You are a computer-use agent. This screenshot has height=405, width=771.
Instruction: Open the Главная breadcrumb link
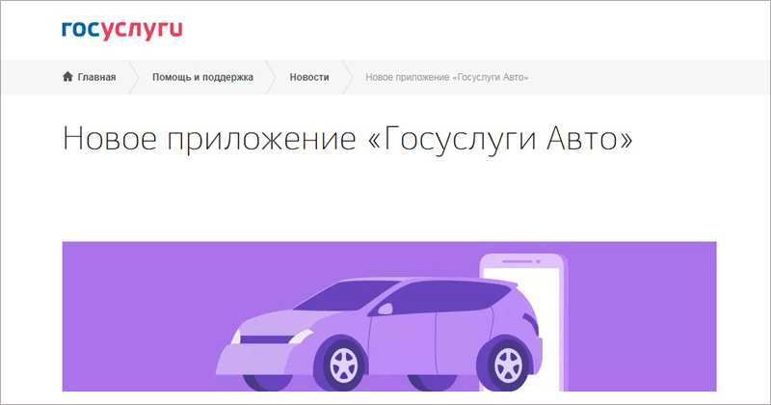[x=96, y=77]
